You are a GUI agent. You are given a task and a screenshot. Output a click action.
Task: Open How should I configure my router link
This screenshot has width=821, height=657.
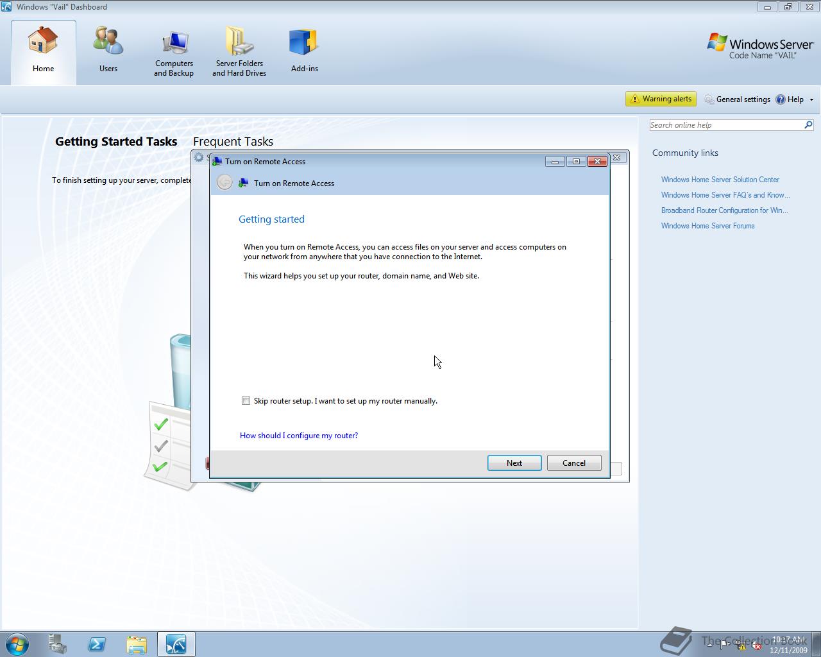click(299, 436)
